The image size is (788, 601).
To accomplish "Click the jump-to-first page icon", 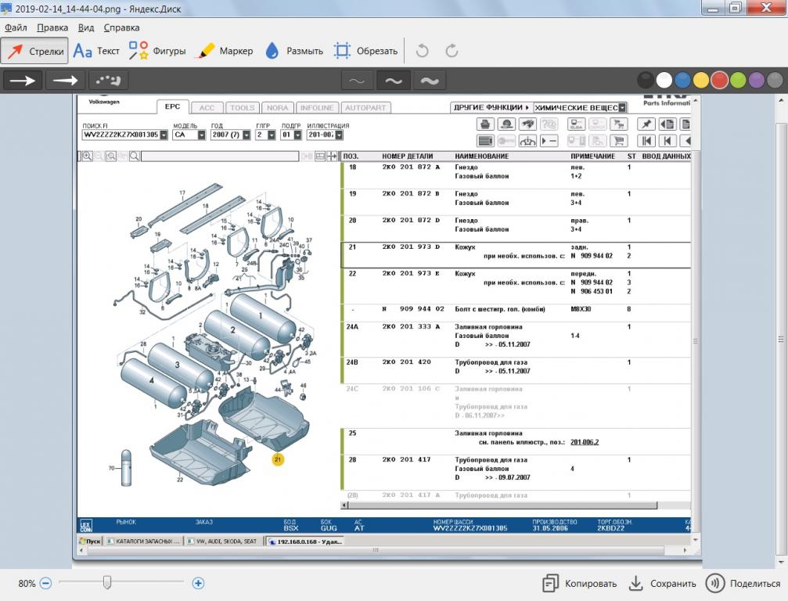I will tap(646, 141).
